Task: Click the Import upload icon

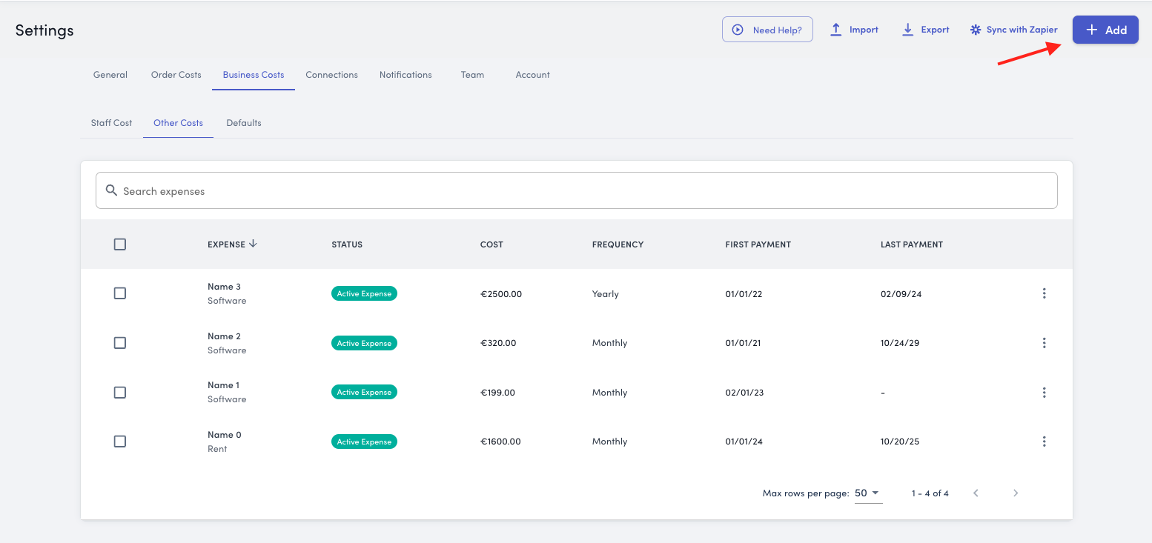Action: [835, 30]
